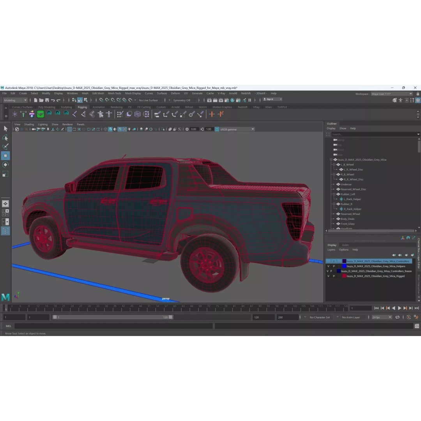Collapse the Rubber_R outliner node
The width and height of the screenshot is (421, 421).
click(x=334, y=204)
